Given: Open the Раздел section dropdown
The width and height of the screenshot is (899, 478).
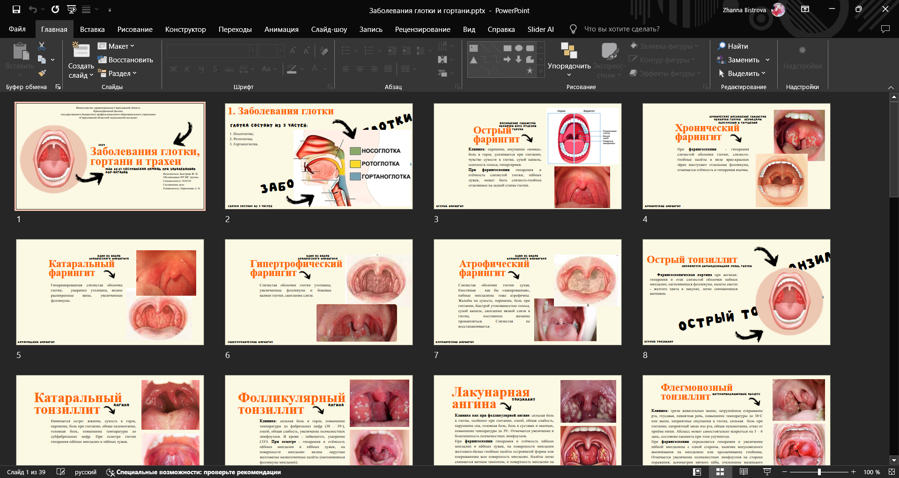Looking at the screenshot, I should coord(117,73).
